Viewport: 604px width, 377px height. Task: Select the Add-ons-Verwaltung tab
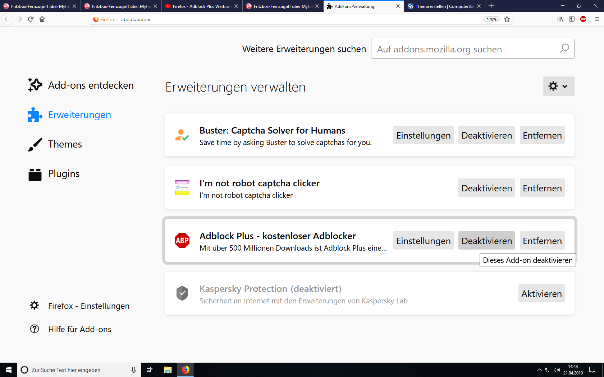coord(363,6)
